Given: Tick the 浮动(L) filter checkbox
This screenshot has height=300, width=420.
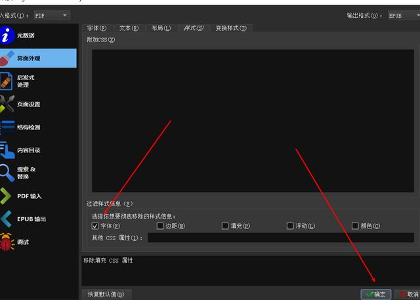Looking at the screenshot, I should [x=290, y=226].
